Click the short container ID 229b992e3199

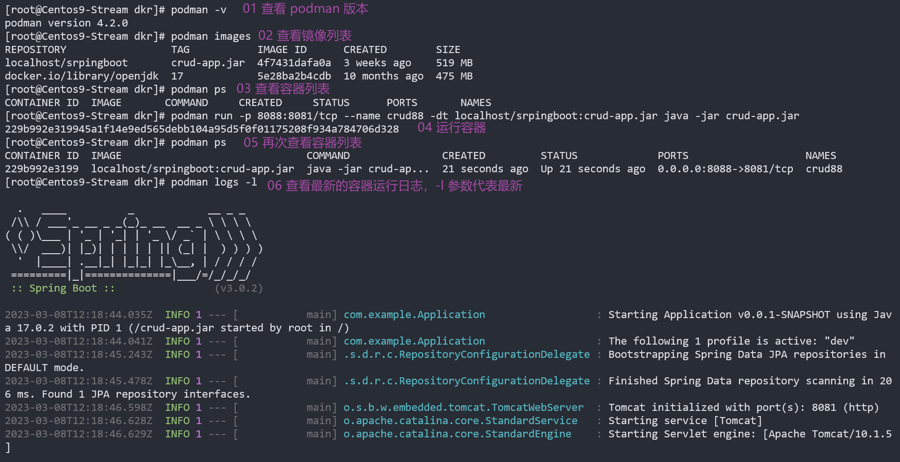pyautogui.click(x=42, y=169)
